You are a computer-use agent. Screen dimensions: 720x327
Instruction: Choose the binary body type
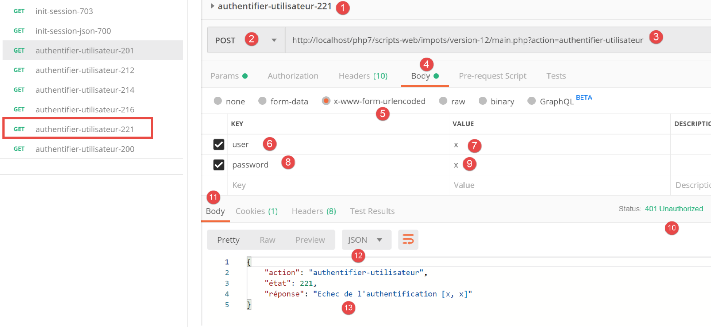tap(482, 101)
